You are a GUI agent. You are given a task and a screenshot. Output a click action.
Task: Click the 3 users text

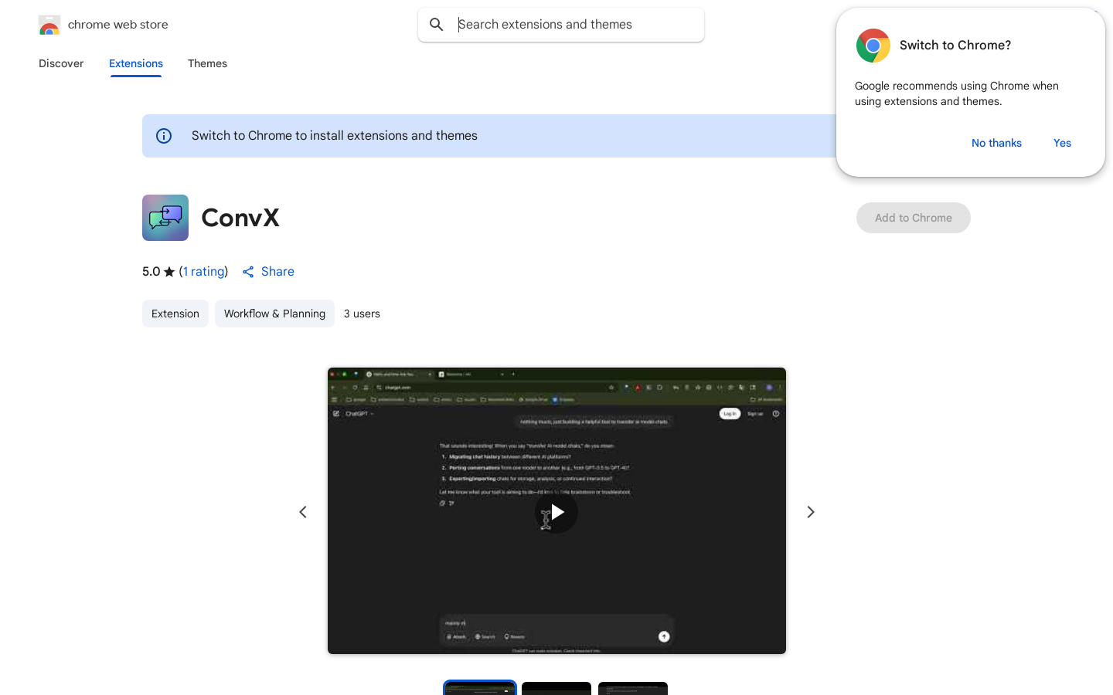click(362, 314)
